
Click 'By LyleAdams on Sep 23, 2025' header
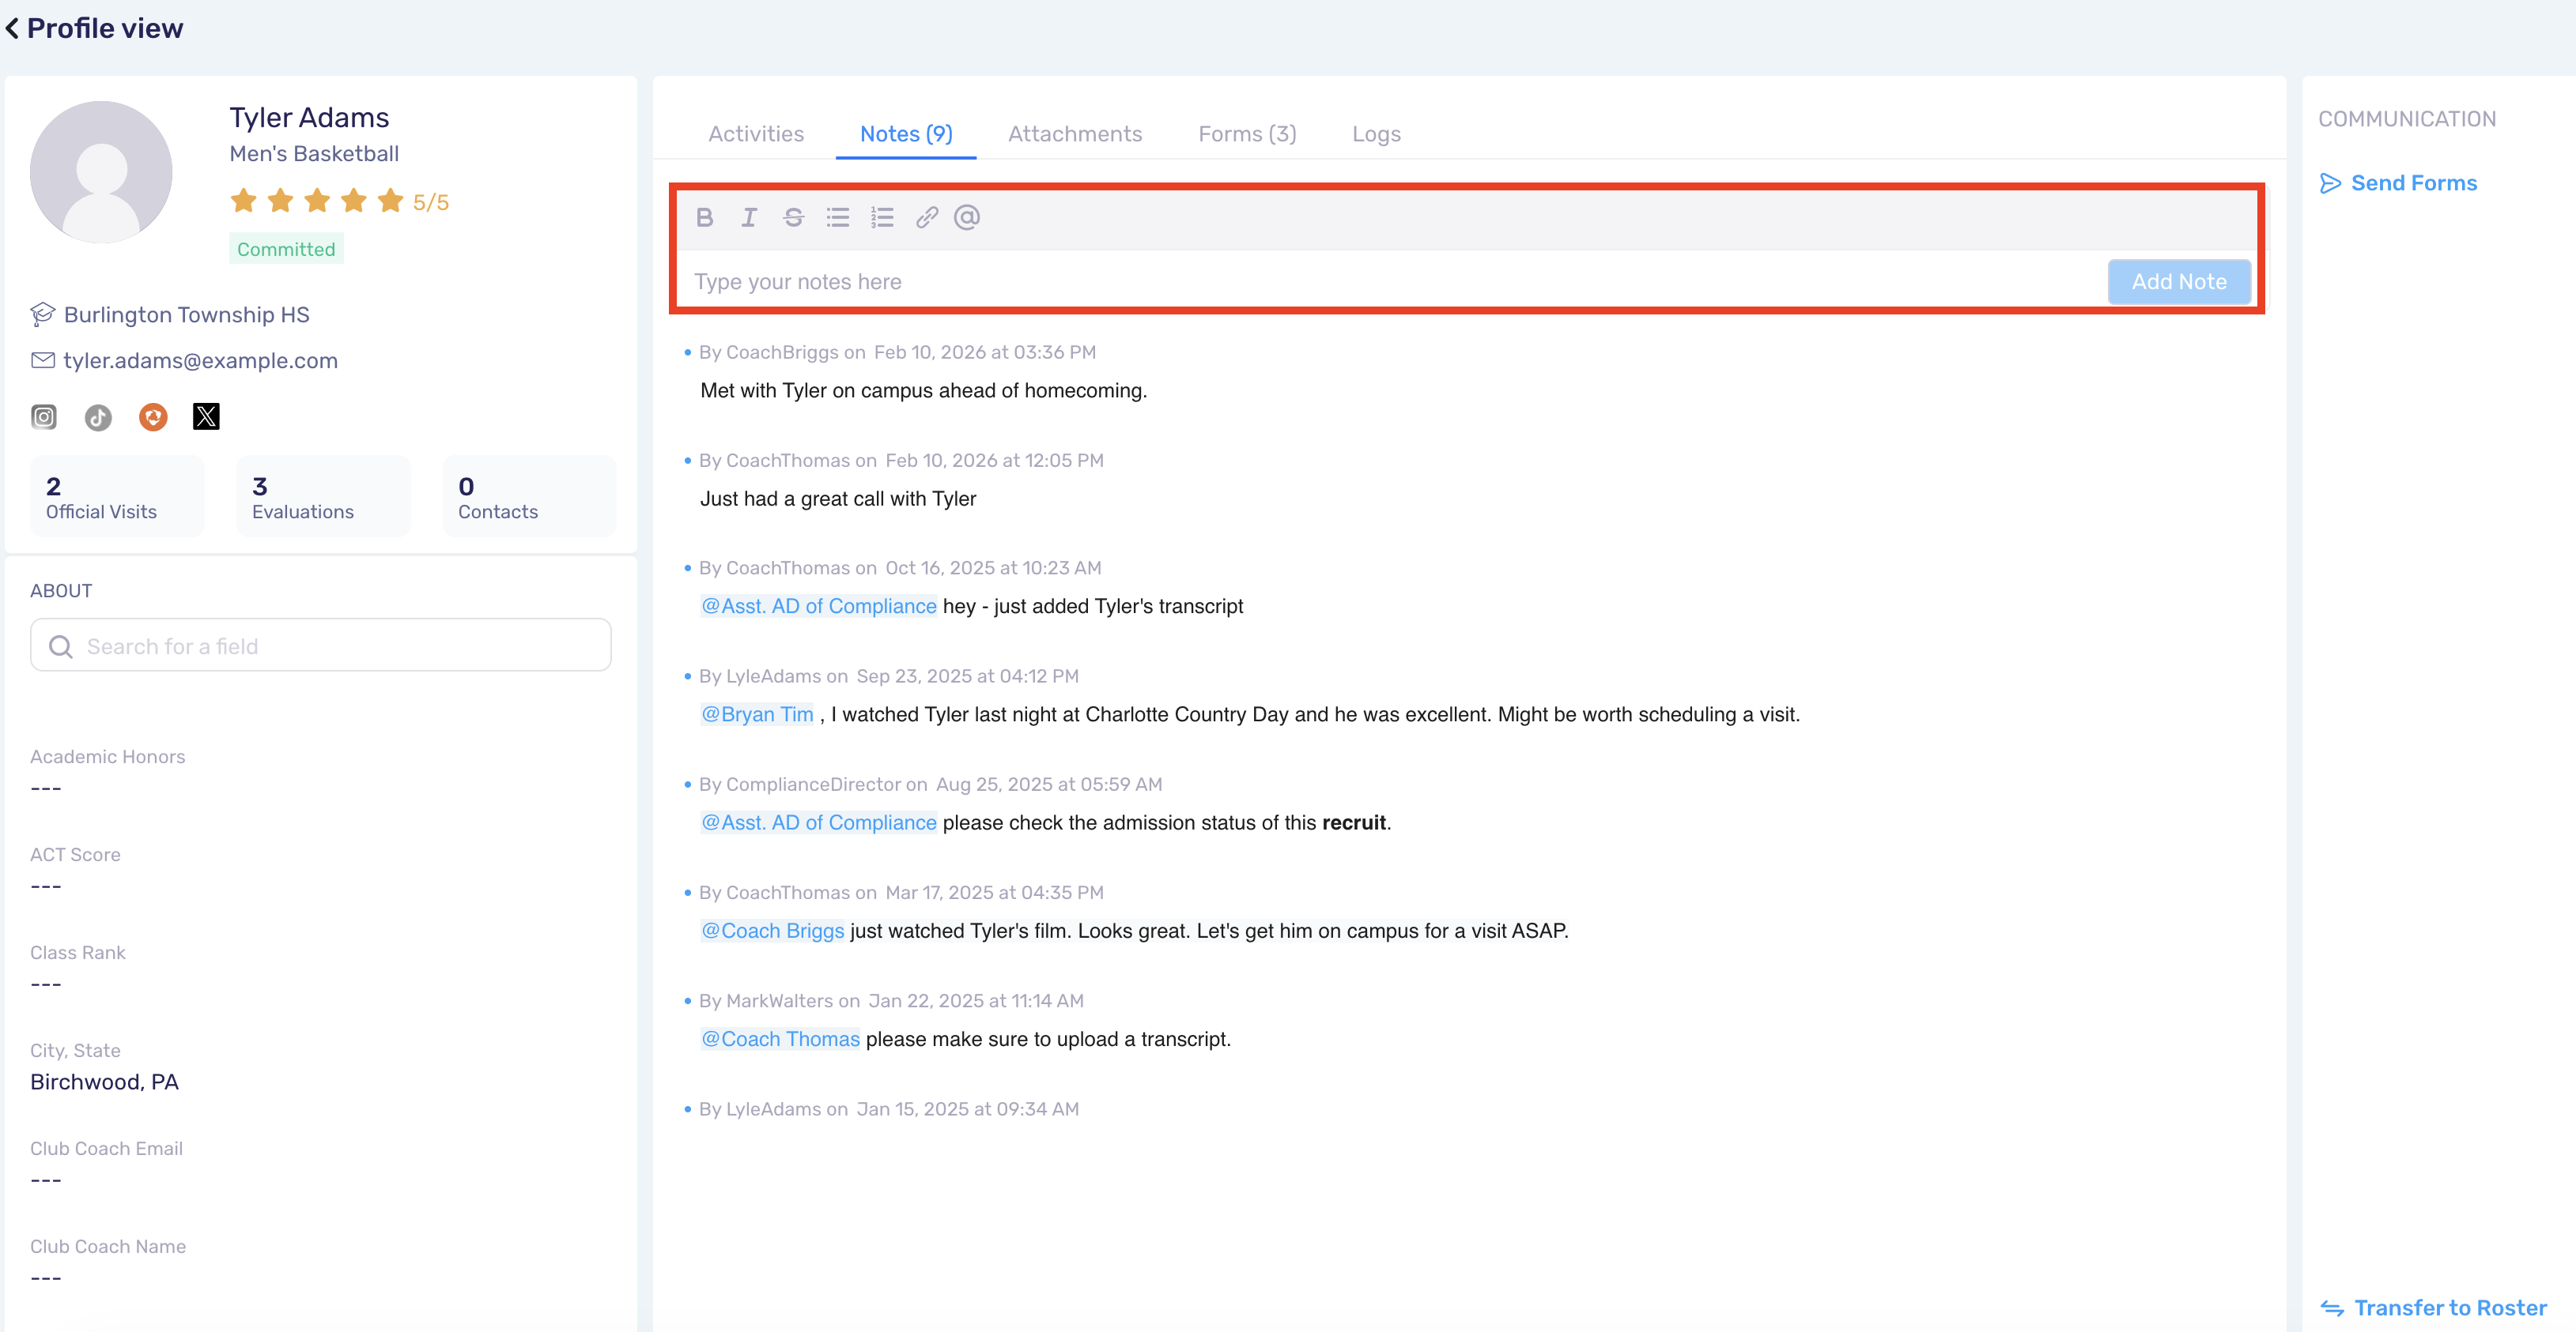[888, 676]
